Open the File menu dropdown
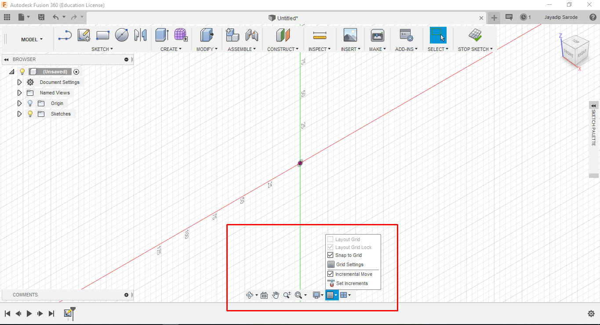 tap(24, 17)
